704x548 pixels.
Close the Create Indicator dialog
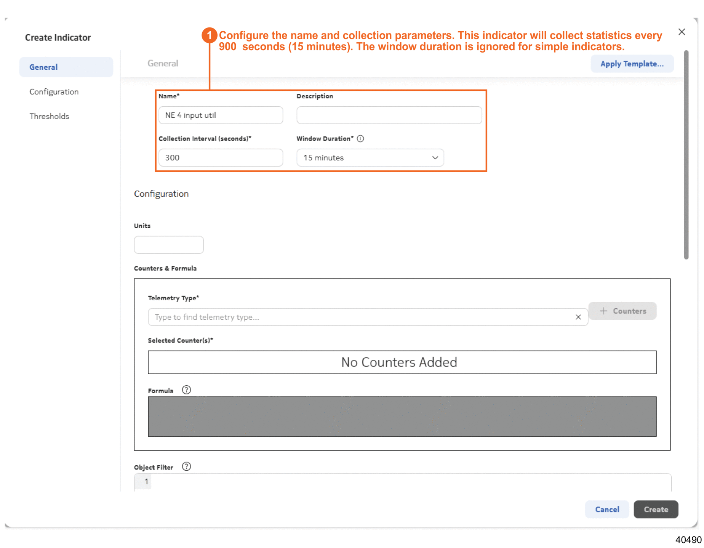(x=682, y=32)
